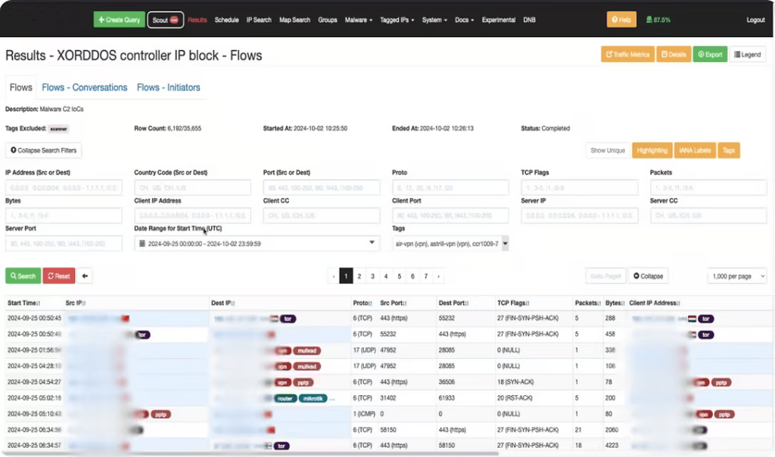Sort table by Start Time column

click(24, 303)
